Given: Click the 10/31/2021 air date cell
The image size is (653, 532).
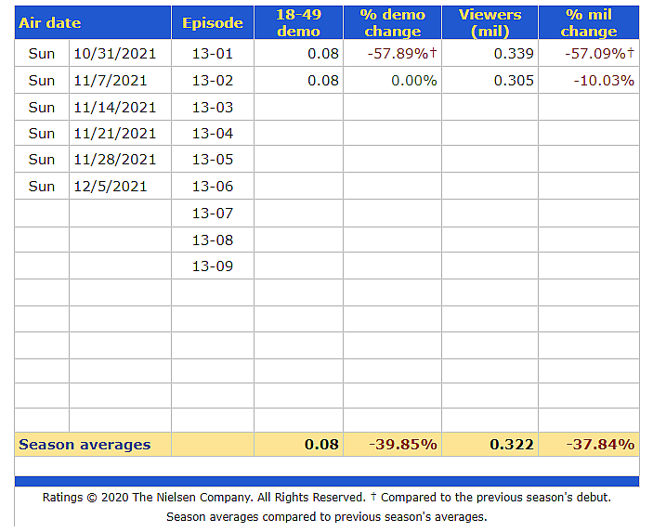Looking at the screenshot, I should pyautogui.click(x=115, y=54).
